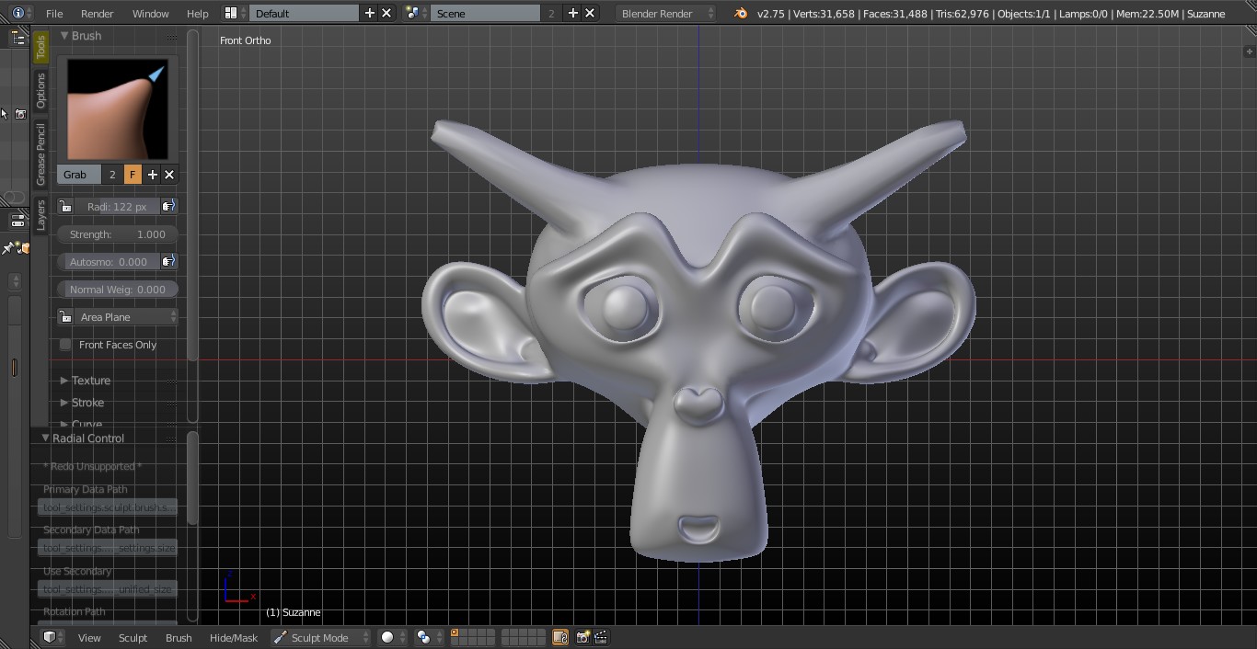This screenshot has width=1257, height=649.
Task: Open the View menu in 3D header
Action: pyautogui.click(x=89, y=638)
